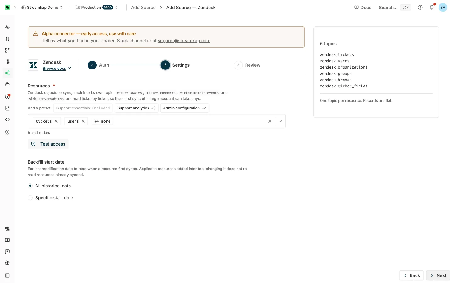Open the document file icon in sidebar
This screenshot has width=453, height=283.
click(8, 108)
